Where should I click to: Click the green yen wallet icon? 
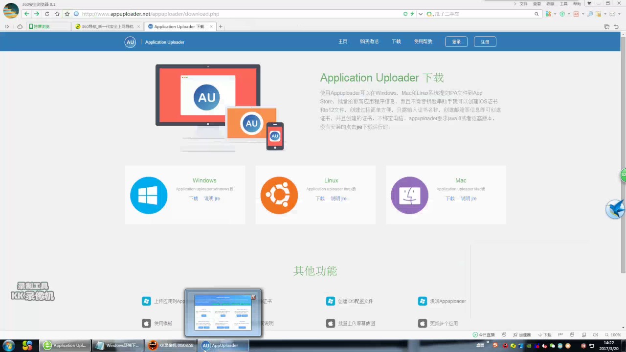pyautogui.click(x=562, y=14)
